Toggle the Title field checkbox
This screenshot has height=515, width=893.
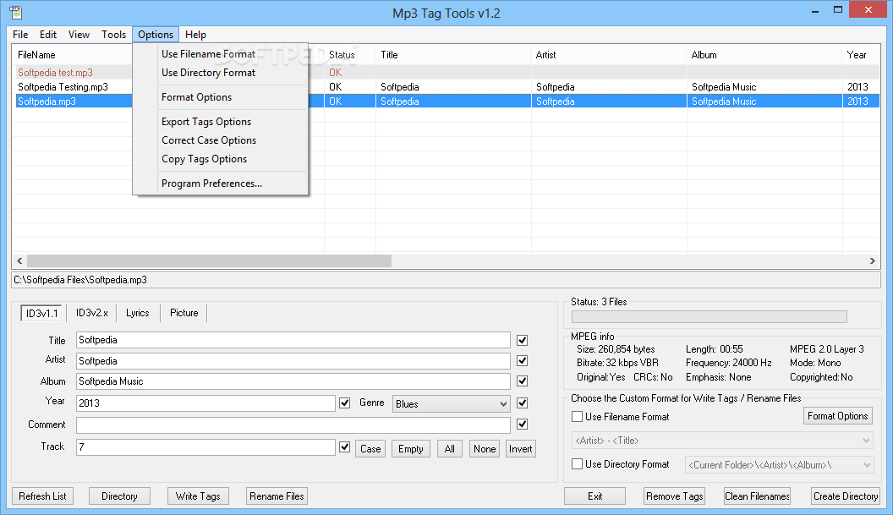tap(523, 341)
